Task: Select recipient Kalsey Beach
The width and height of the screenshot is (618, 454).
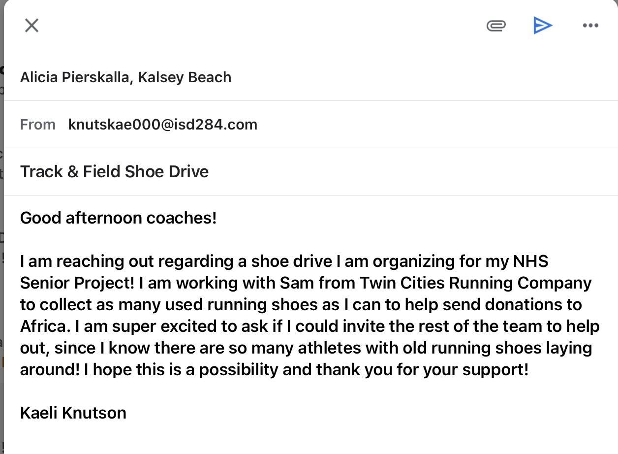Action: point(185,77)
